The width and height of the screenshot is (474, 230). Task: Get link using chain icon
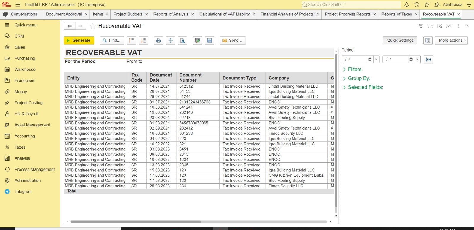449,26
